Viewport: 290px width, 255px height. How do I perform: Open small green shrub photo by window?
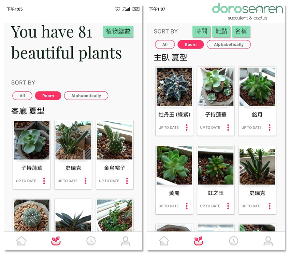pyautogui.click(x=115, y=215)
